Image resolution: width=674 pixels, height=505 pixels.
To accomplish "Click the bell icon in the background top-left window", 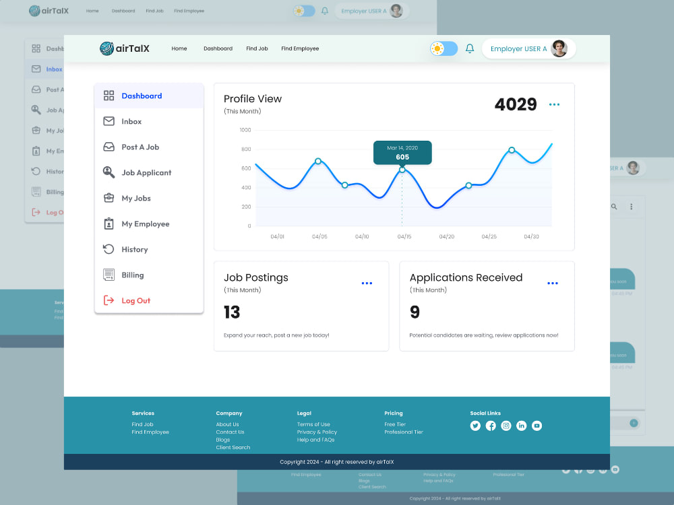I will (x=325, y=11).
